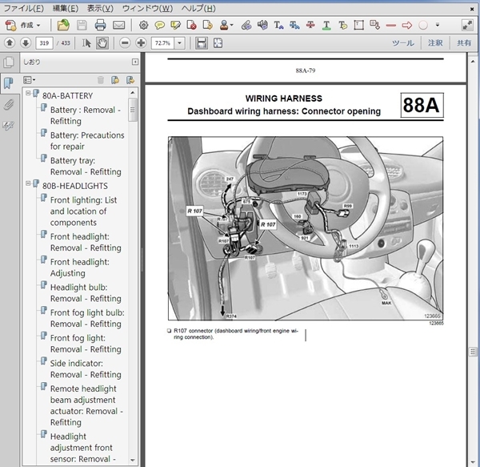
Task: Go to previous page arrow
Action: pyautogui.click(x=10, y=43)
